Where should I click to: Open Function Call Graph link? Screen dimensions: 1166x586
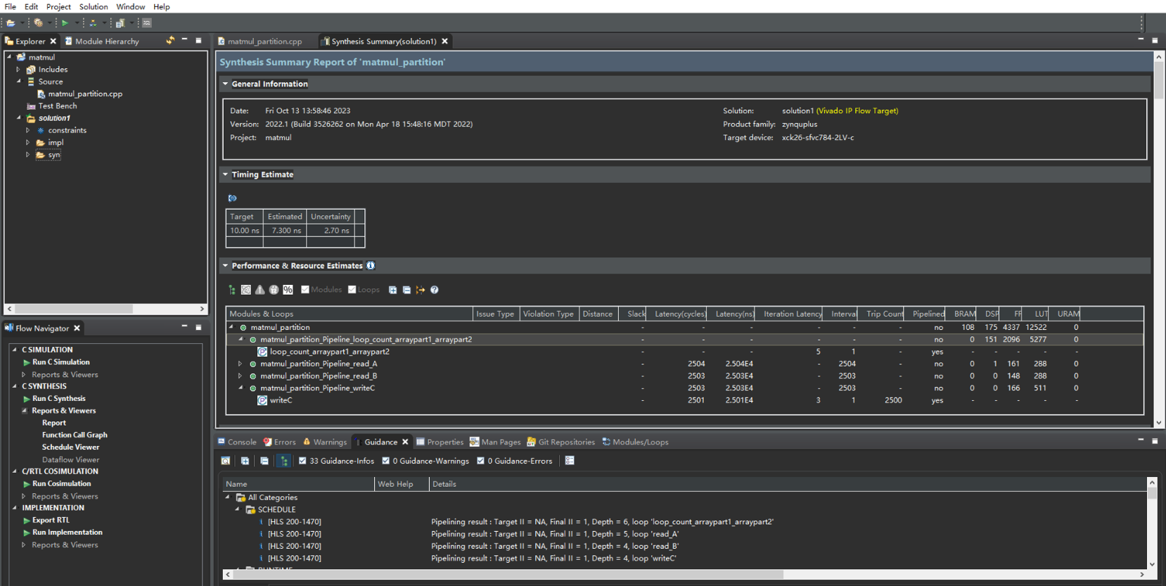point(75,435)
